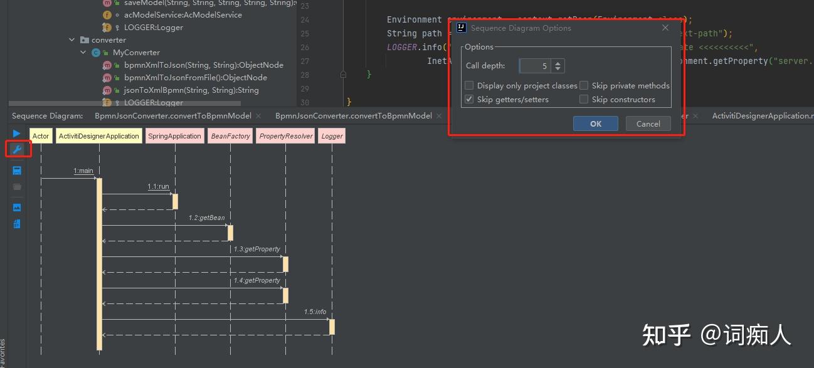
Task: Collapse the converter folder in project tree
Action: (x=71, y=39)
